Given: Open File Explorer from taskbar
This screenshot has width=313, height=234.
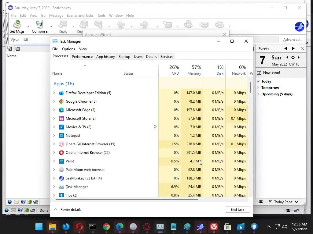Looking at the screenshot, I should pos(53,227).
